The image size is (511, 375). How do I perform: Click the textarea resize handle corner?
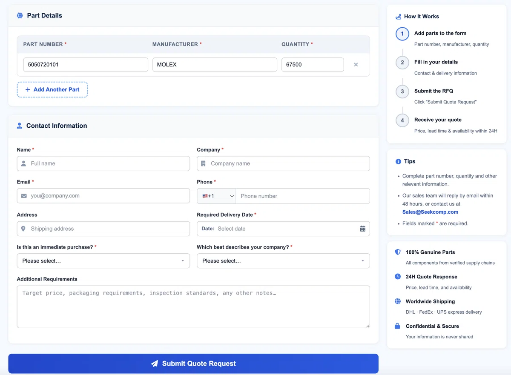coord(367,325)
